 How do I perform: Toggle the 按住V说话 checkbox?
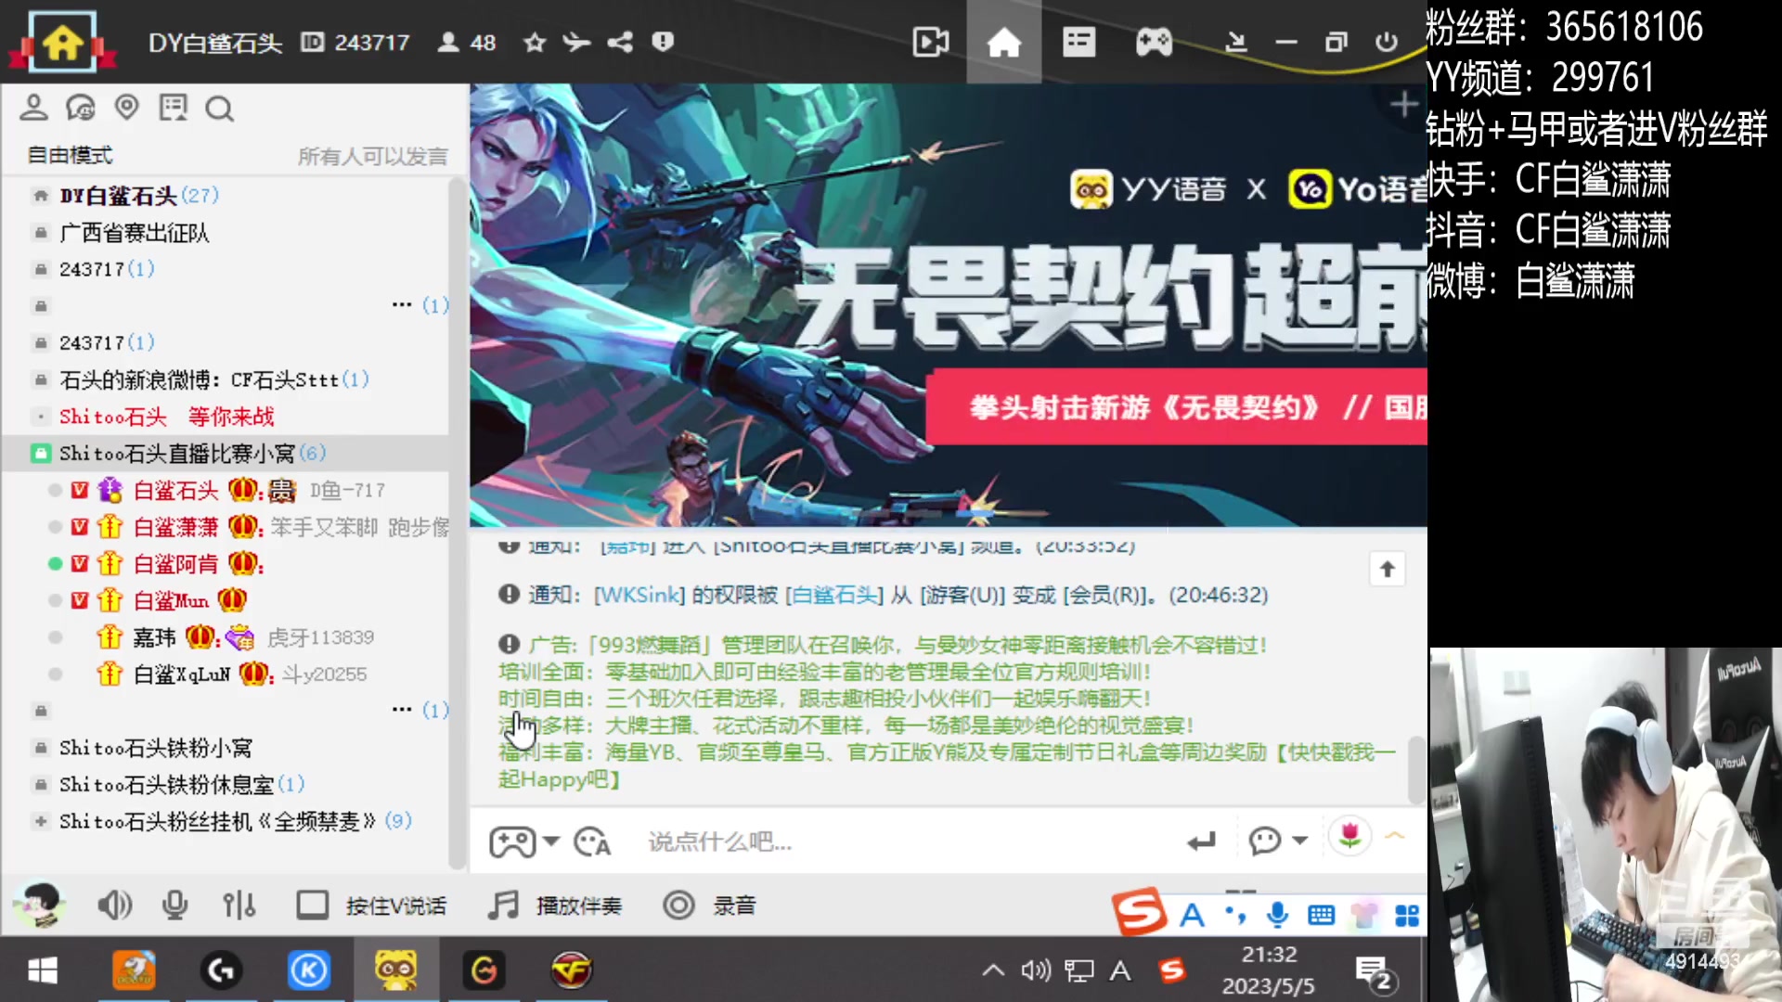[x=312, y=905]
